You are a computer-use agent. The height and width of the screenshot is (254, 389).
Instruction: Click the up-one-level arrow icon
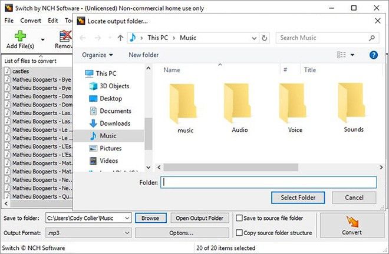[x=120, y=38]
